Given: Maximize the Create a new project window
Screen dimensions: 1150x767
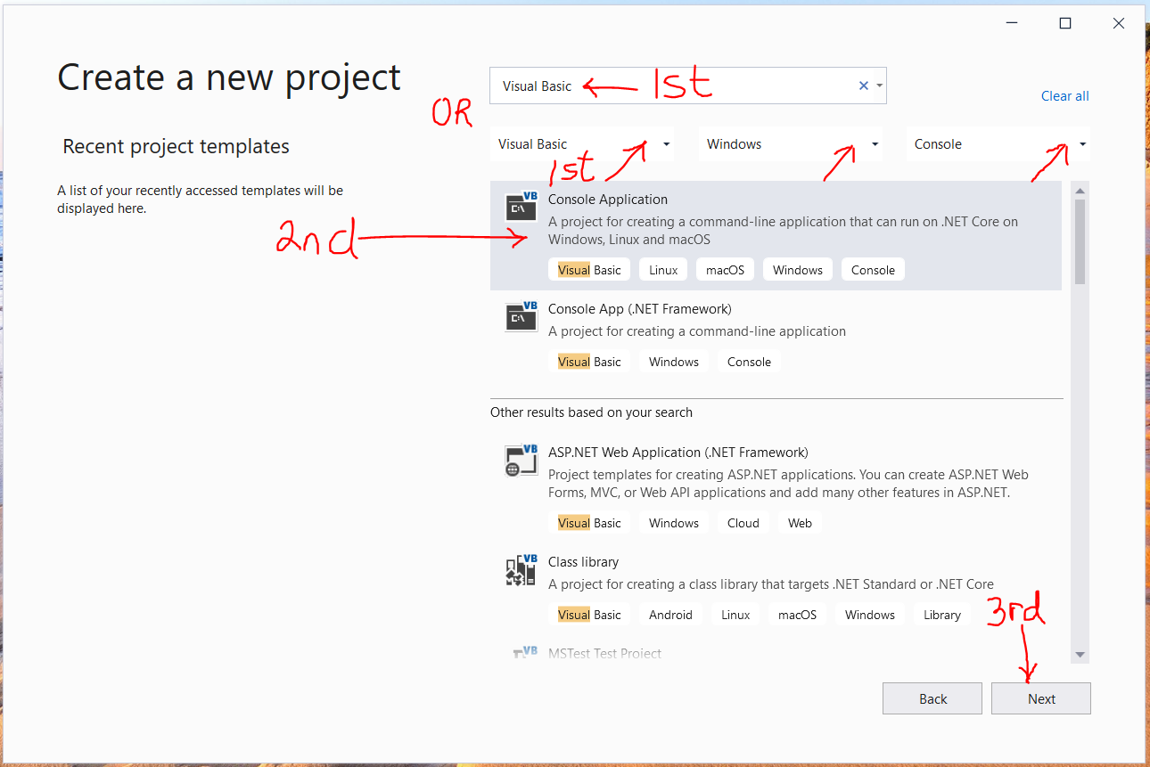Looking at the screenshot, I should pyautogui.click(x=1064, y=24).
